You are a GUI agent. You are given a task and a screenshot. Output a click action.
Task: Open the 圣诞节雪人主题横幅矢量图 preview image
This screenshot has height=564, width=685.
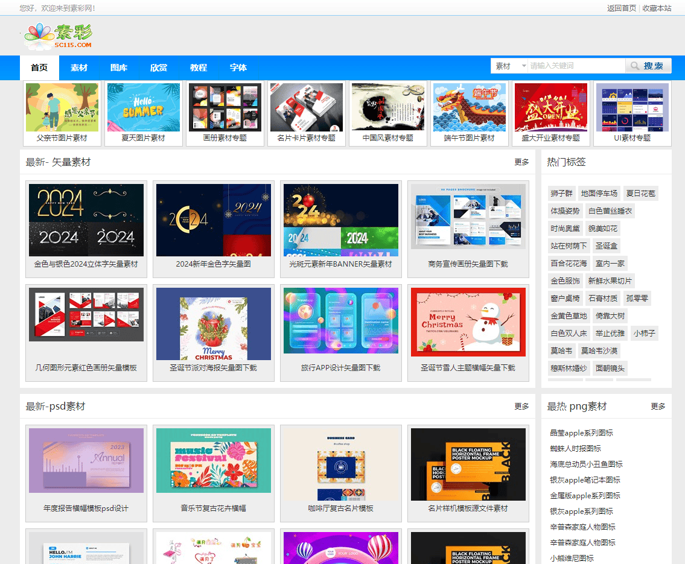[469, 322]
